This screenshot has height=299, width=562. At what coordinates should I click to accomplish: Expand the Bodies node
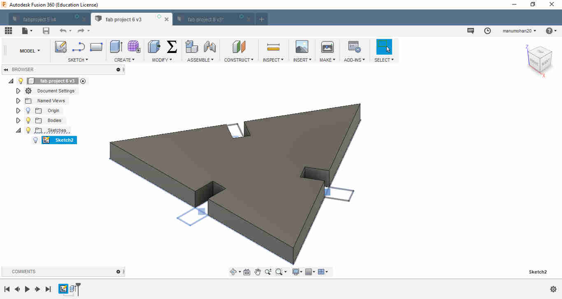click(x=18, y=120)
